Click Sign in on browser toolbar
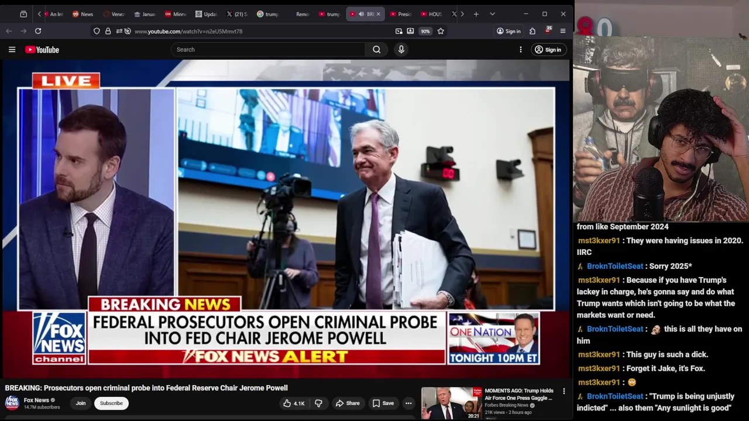 coord(509,31)
